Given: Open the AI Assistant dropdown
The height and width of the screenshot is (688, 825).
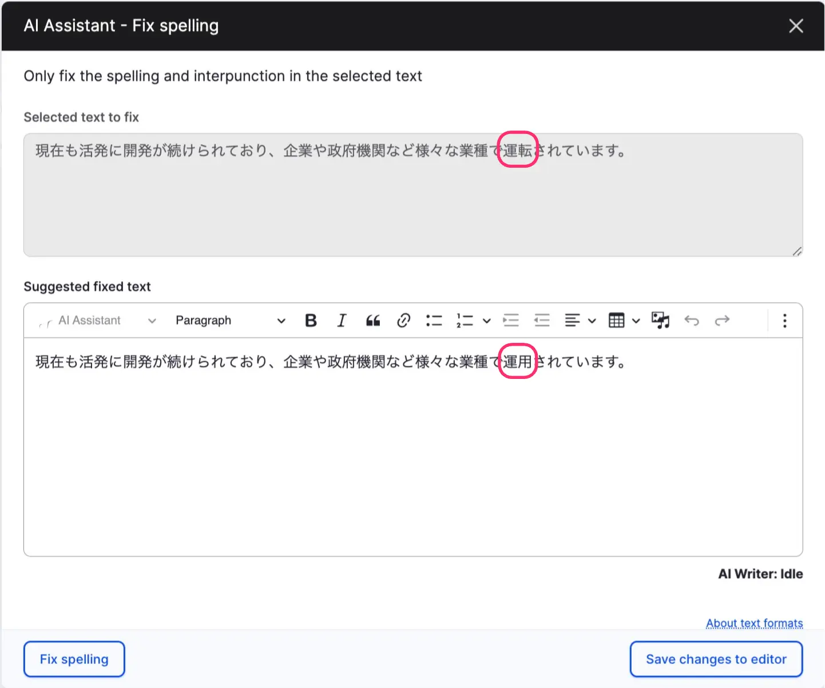Looking at the screenshot, I should 97,321.
